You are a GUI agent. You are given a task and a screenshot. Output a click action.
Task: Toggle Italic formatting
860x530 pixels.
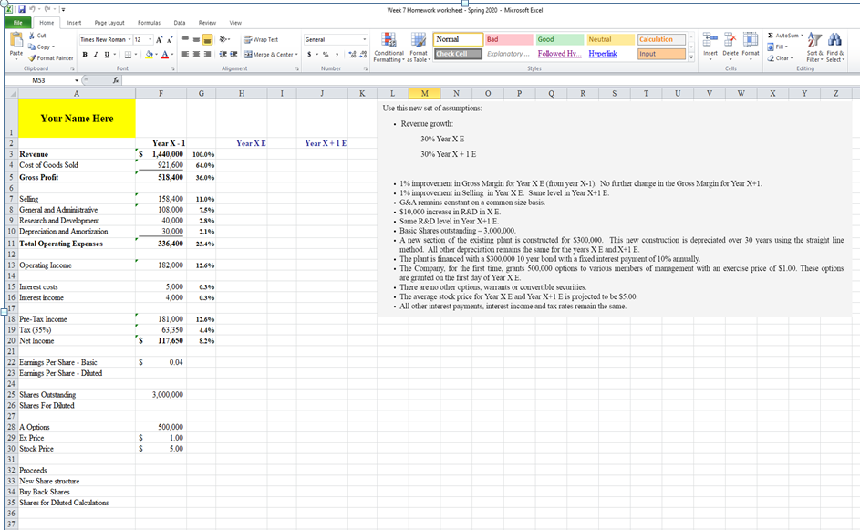coord(95,53)
